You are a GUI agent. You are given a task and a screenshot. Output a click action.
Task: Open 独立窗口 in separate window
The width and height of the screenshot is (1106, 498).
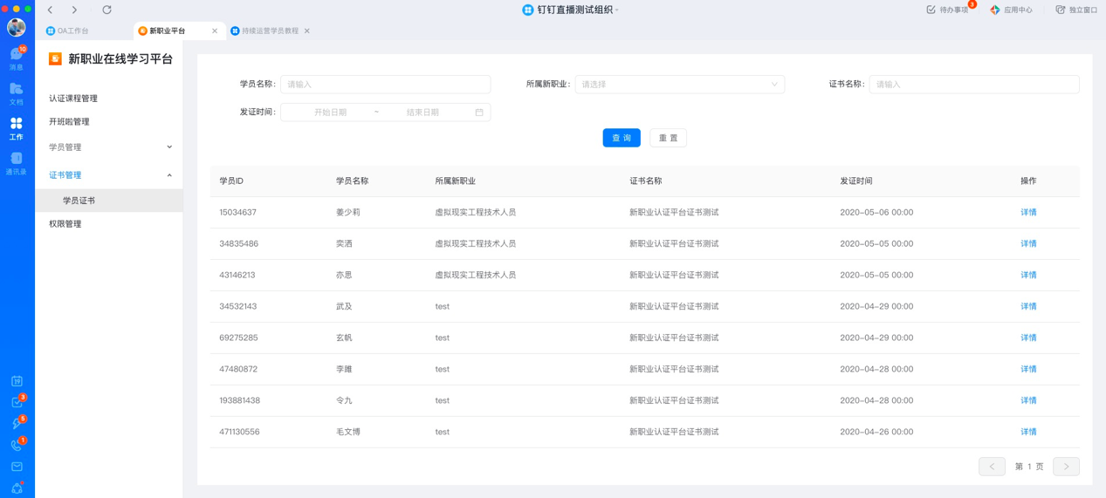pyautogui.click(x=1076, y=10)
